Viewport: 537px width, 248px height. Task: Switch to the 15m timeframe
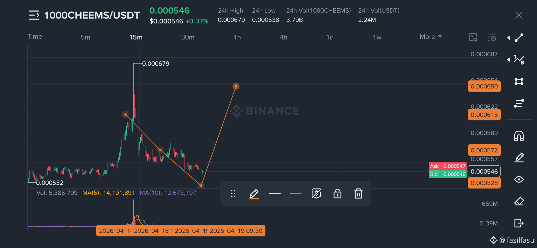coord(136,37)
